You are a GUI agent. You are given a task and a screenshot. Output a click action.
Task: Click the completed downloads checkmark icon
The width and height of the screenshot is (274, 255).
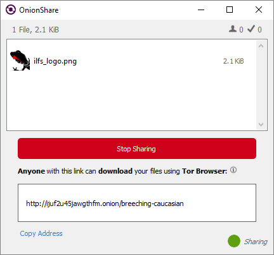[x=251, y=29]
